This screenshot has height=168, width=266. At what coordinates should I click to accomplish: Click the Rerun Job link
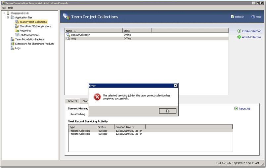click(x=244, y=109)
